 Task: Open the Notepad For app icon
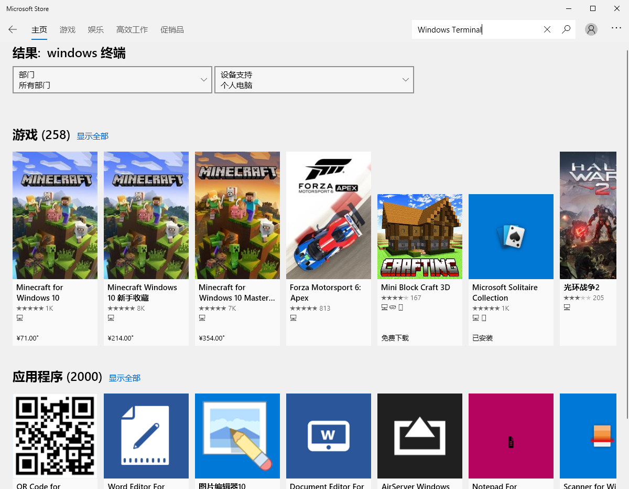[x=511, y=436]
